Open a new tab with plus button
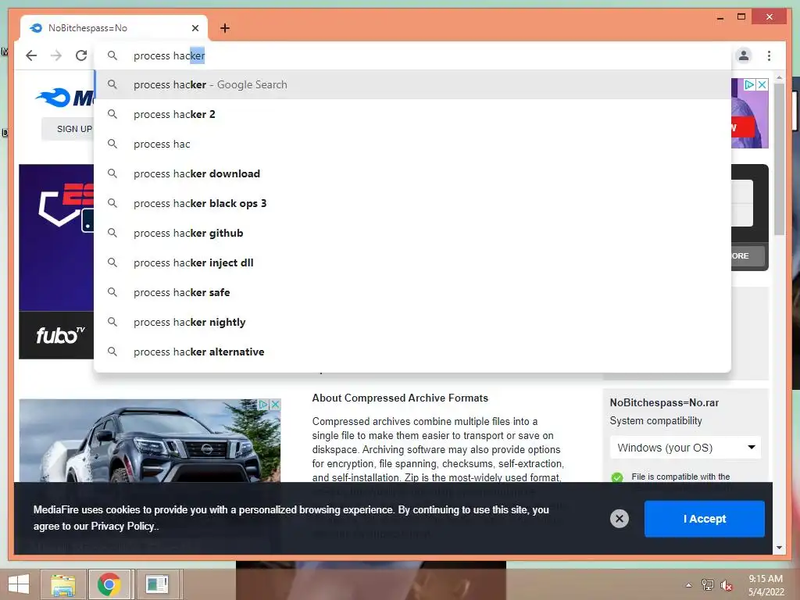Image resolution: width=800 pixels, height=600 pixels. click(x=225, y=28)
